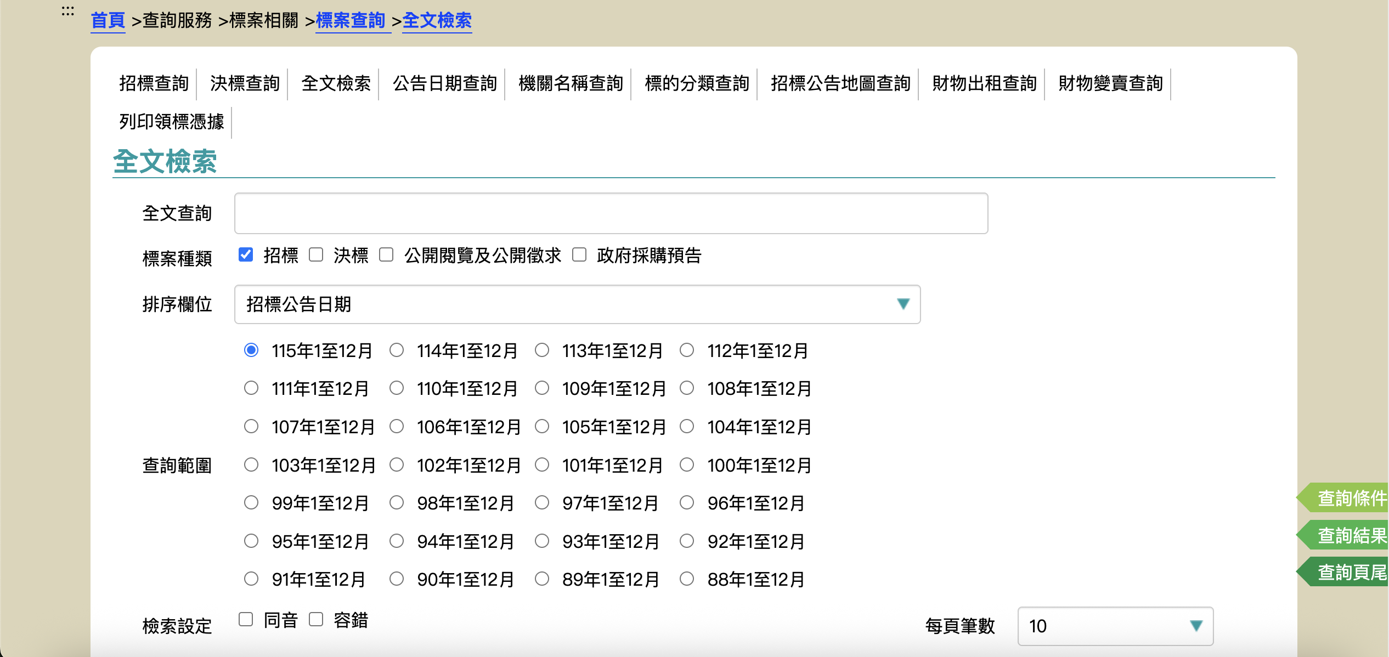Select 88年1至12月 radio button

(x=687, y=579)
